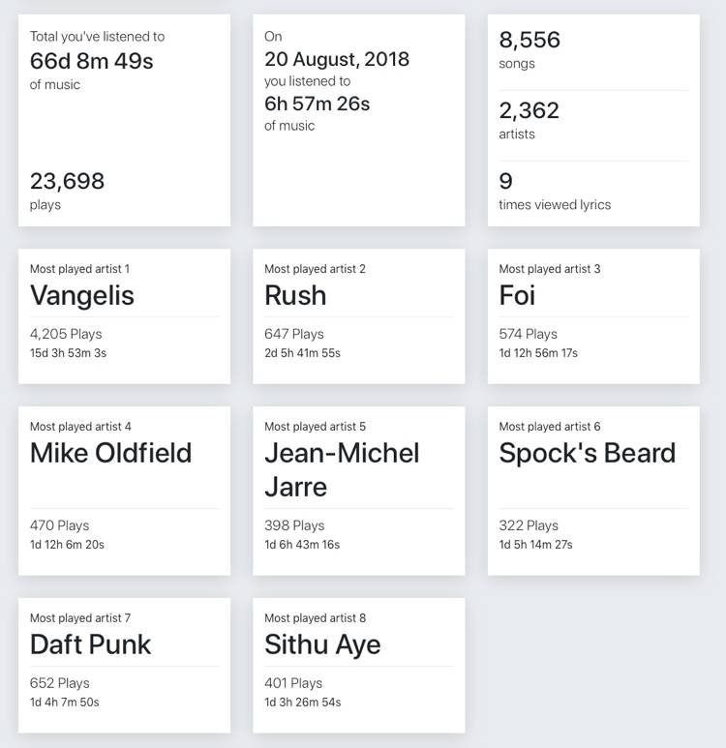Click the 8,556 songs statistic
The width and height of the screenshot is (726, 748).
tap(529, 48)
